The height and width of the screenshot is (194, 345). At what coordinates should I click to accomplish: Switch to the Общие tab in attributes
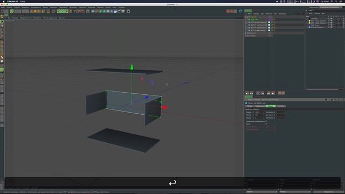pyautogui.click(x=250, y=106)
